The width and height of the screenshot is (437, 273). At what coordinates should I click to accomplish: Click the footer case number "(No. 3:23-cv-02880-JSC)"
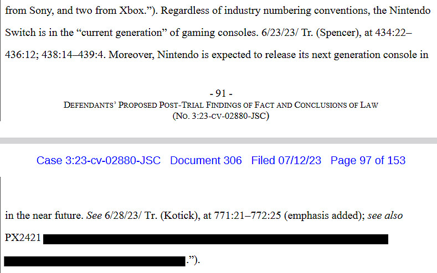click(x=221, y=116)
